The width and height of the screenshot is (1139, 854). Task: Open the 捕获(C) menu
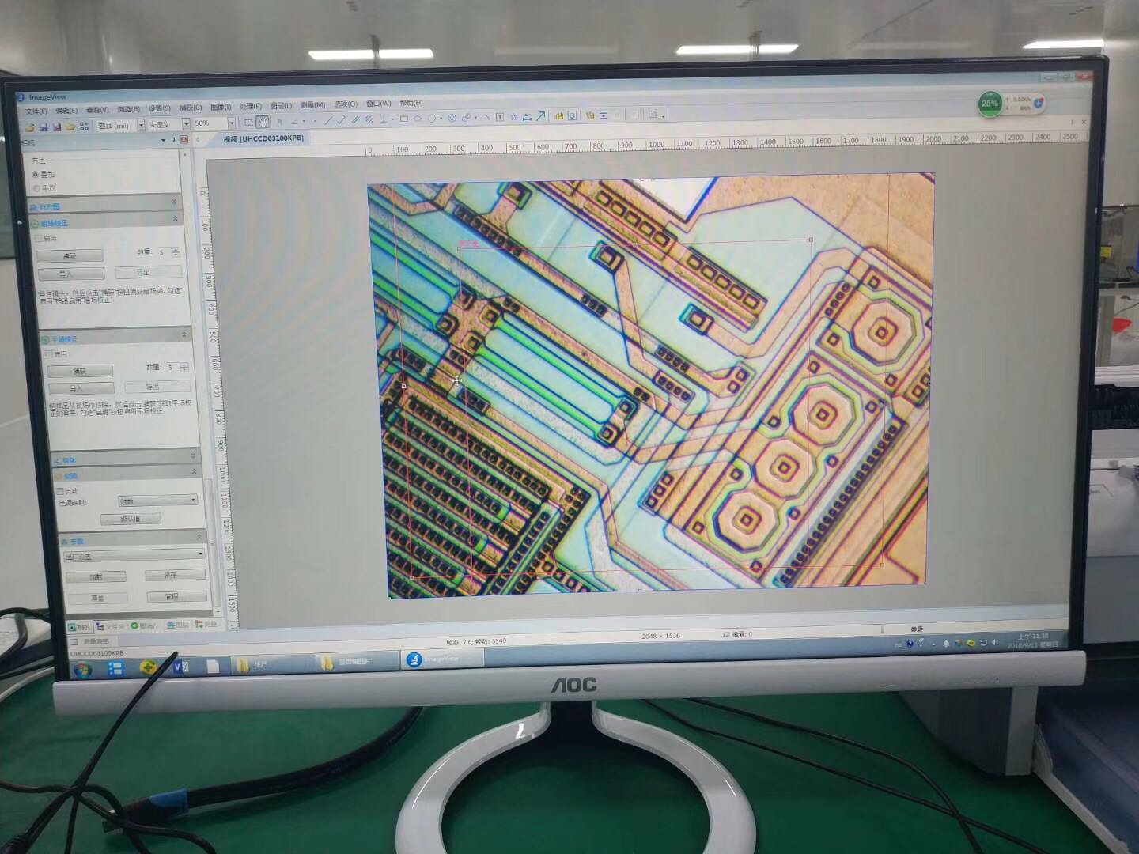191,108
